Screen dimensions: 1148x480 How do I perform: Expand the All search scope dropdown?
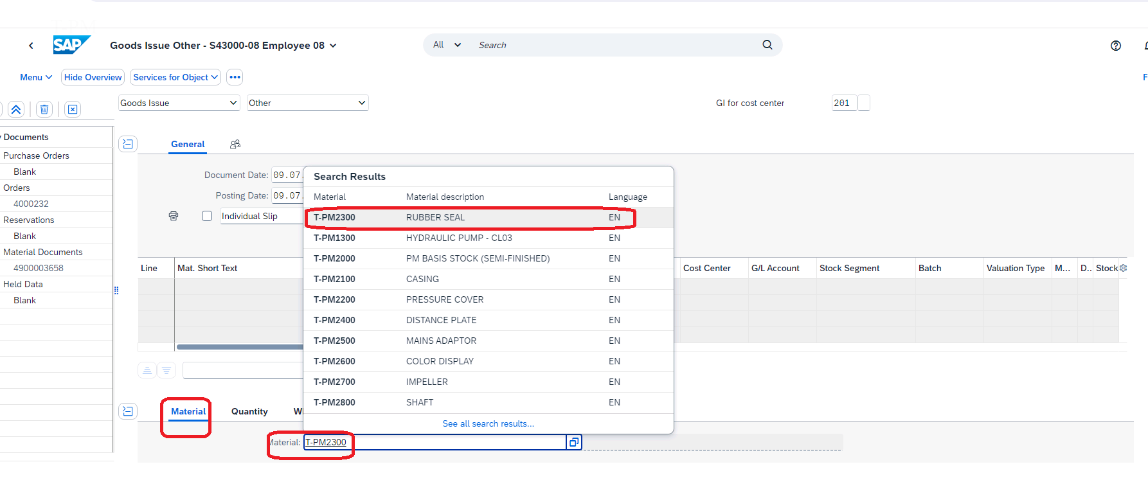[x=447, y=45]
